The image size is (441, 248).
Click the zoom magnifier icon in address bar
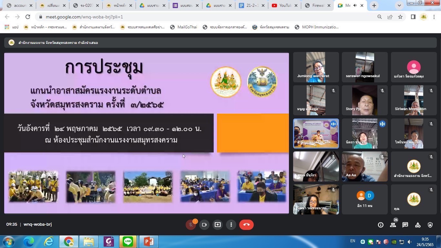coord(380,17)
